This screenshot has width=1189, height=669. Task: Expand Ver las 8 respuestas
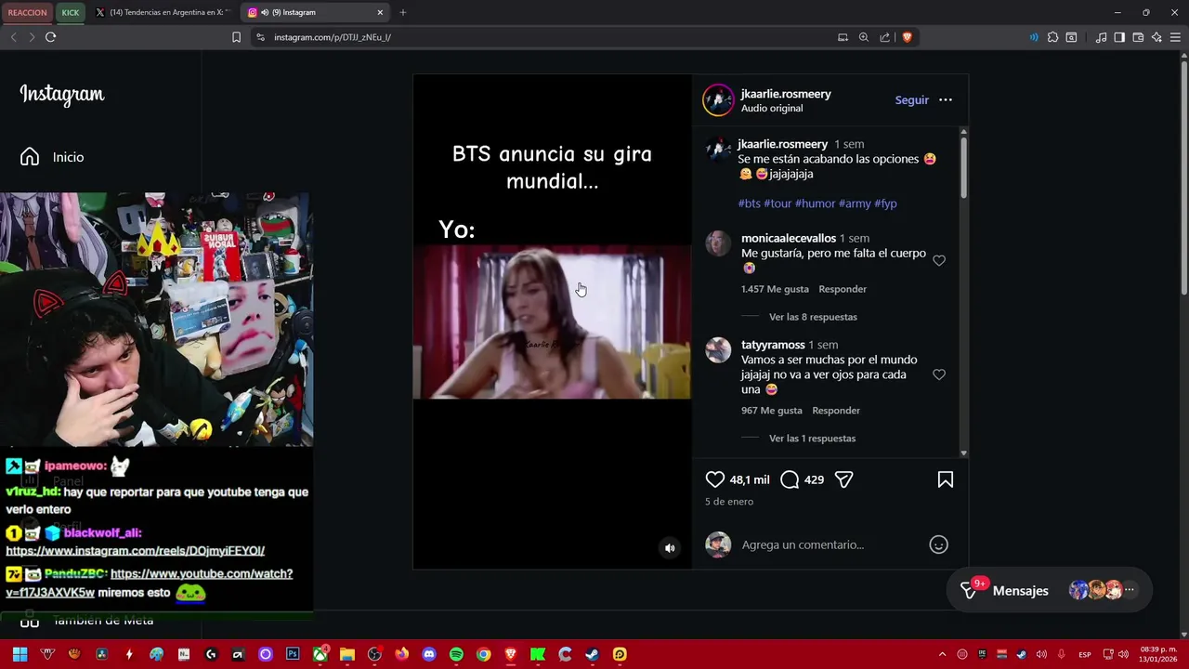813,317
